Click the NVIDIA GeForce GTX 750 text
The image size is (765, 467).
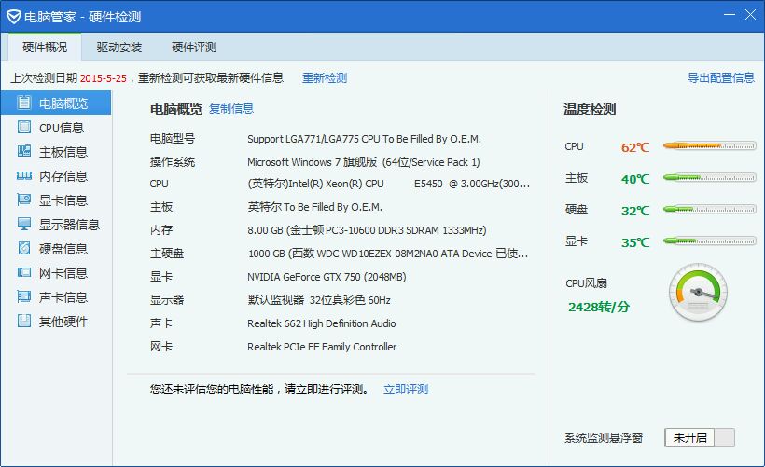pyautogui.click(x=327, y=277)
